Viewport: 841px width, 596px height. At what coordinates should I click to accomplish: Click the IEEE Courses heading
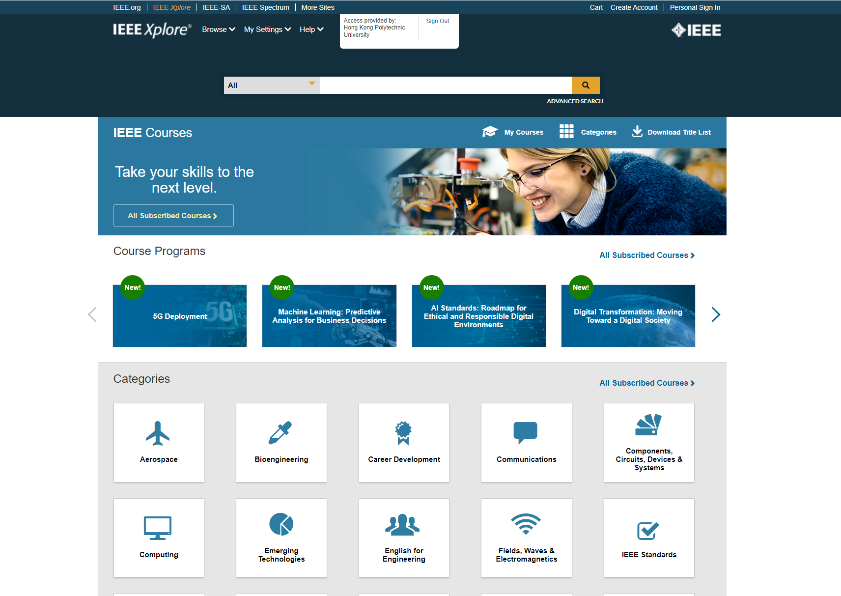click(x=153, y=133)
